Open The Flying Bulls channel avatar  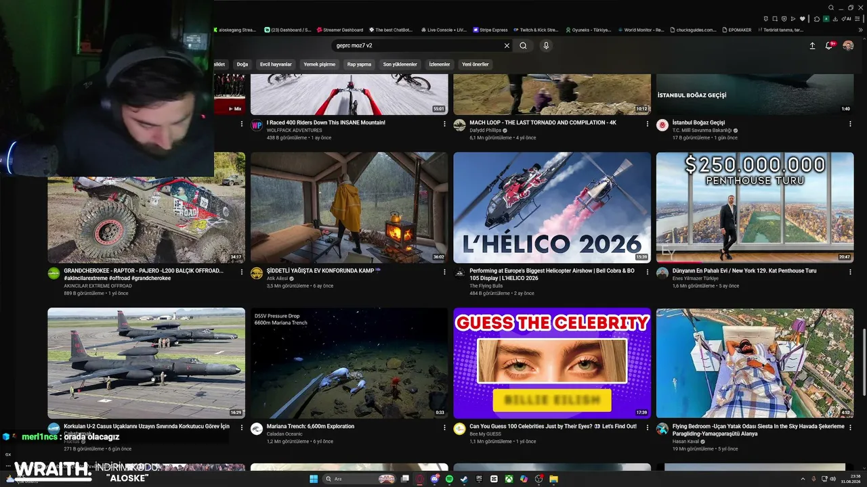[459, 273]
